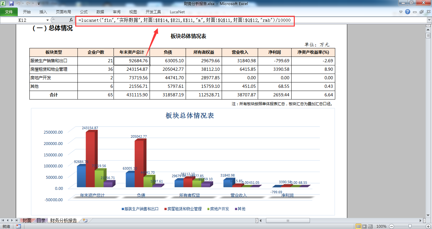
Task: Switch to Page Break Preview in the status bar
Action: (x=370, y=226)
